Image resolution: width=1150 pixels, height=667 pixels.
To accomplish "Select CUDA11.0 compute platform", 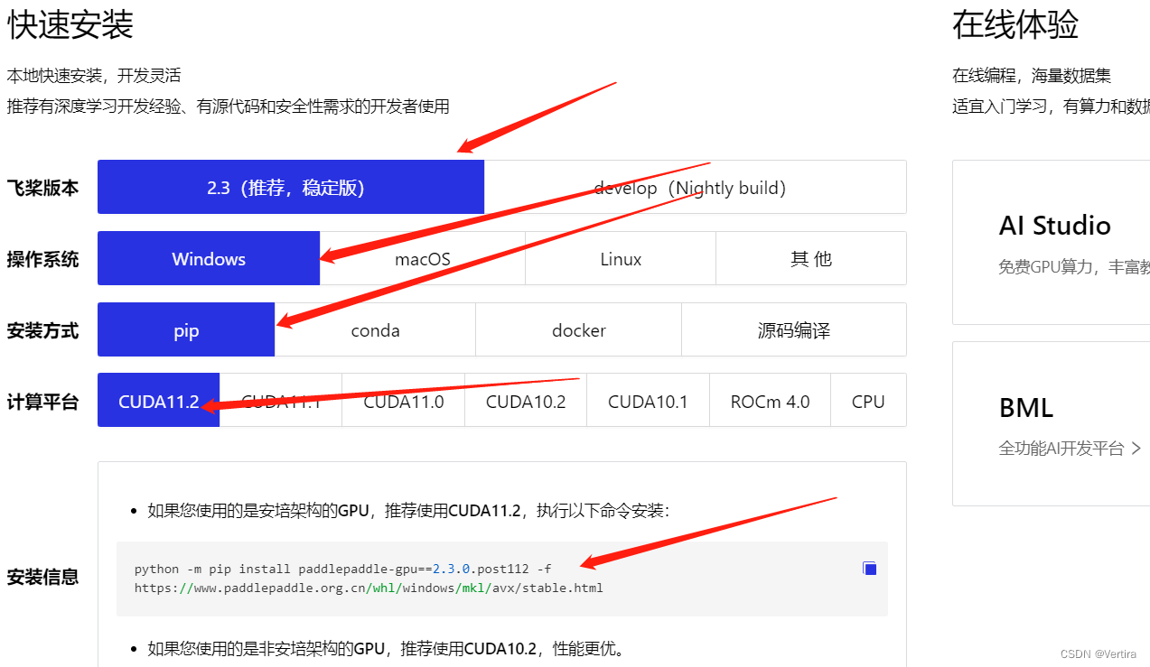I will [403, 400].
